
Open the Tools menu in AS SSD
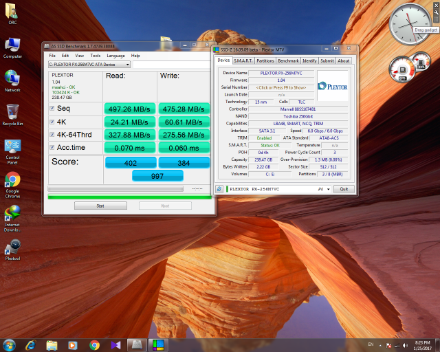click(x=96, y=56)
